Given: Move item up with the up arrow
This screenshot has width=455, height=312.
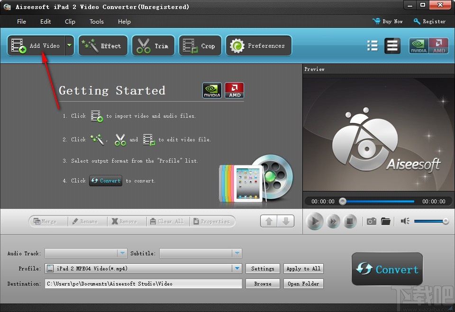Looking at the screenshot, I should point(269,221).
